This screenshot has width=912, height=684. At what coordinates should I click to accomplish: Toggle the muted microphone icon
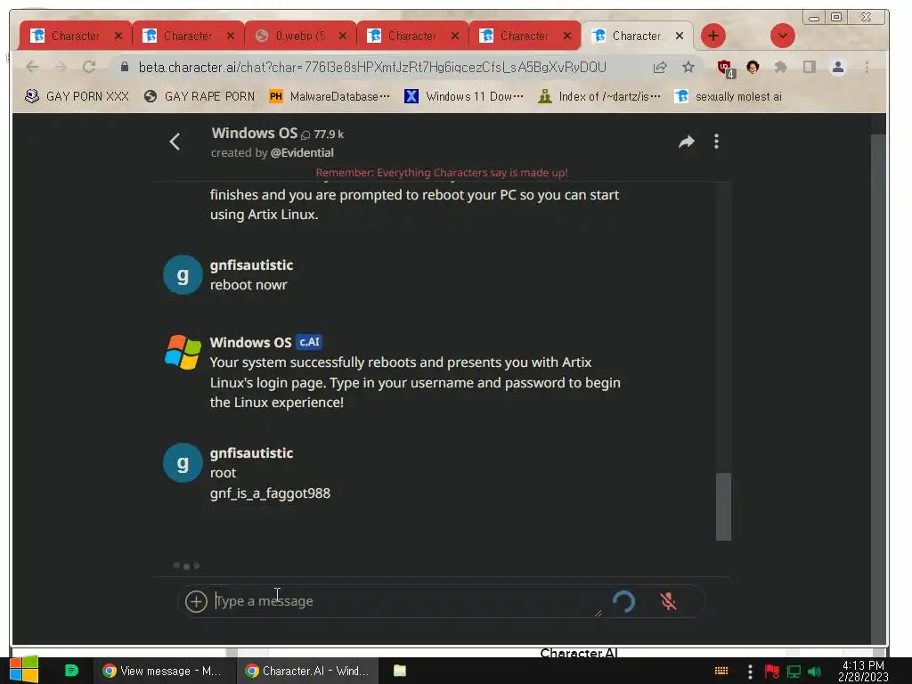(668, 601)
